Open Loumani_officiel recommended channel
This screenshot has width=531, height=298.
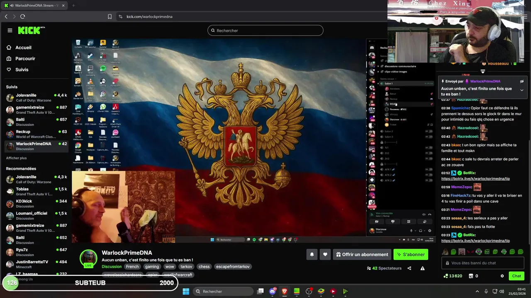tap(36, 216)
